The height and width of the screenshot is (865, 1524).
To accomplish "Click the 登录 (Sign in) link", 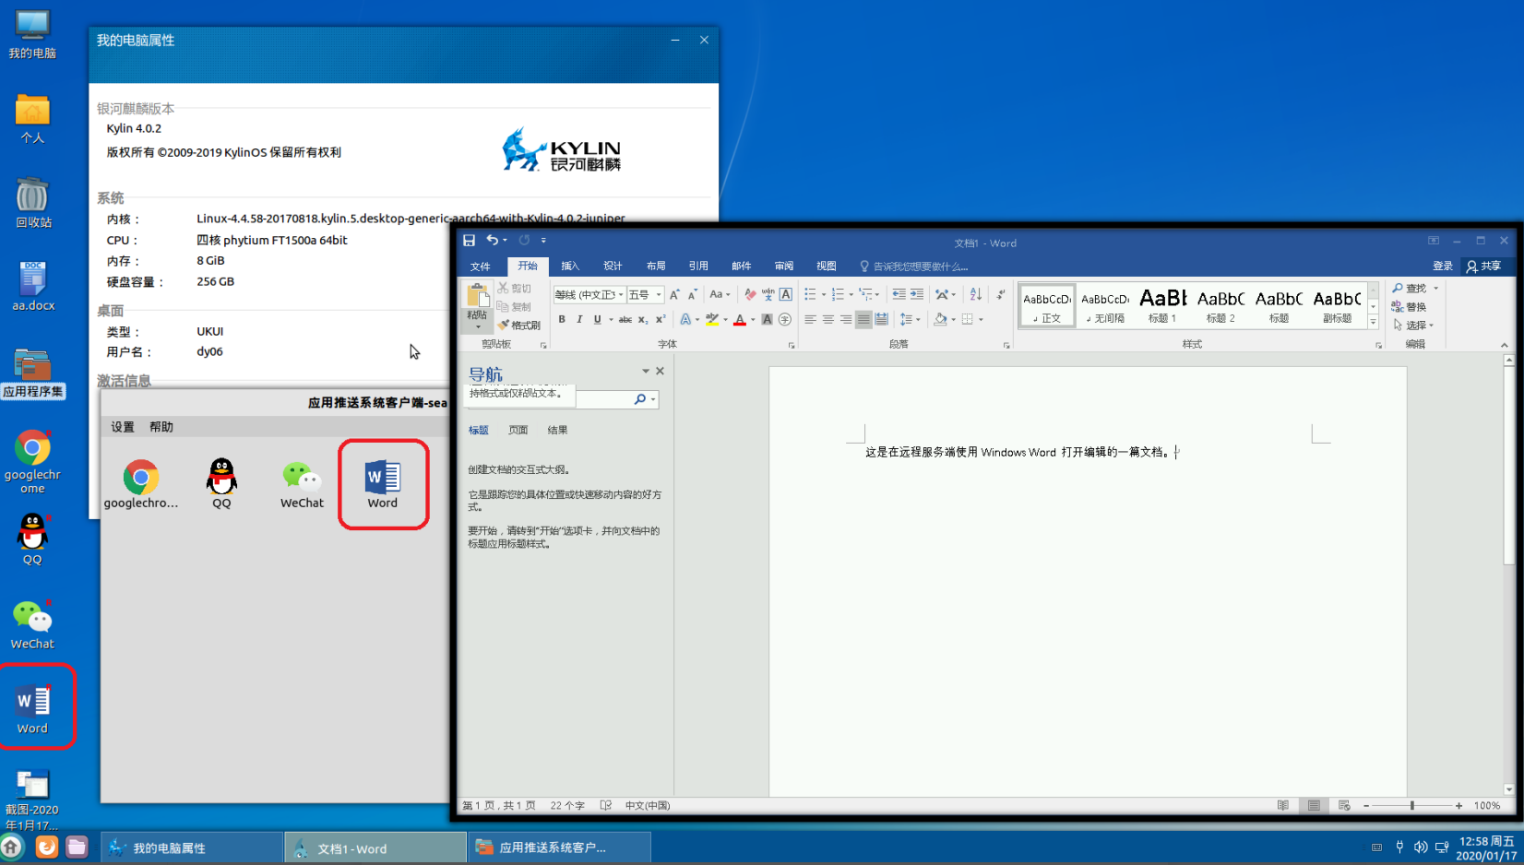I will click(1443, 266).
